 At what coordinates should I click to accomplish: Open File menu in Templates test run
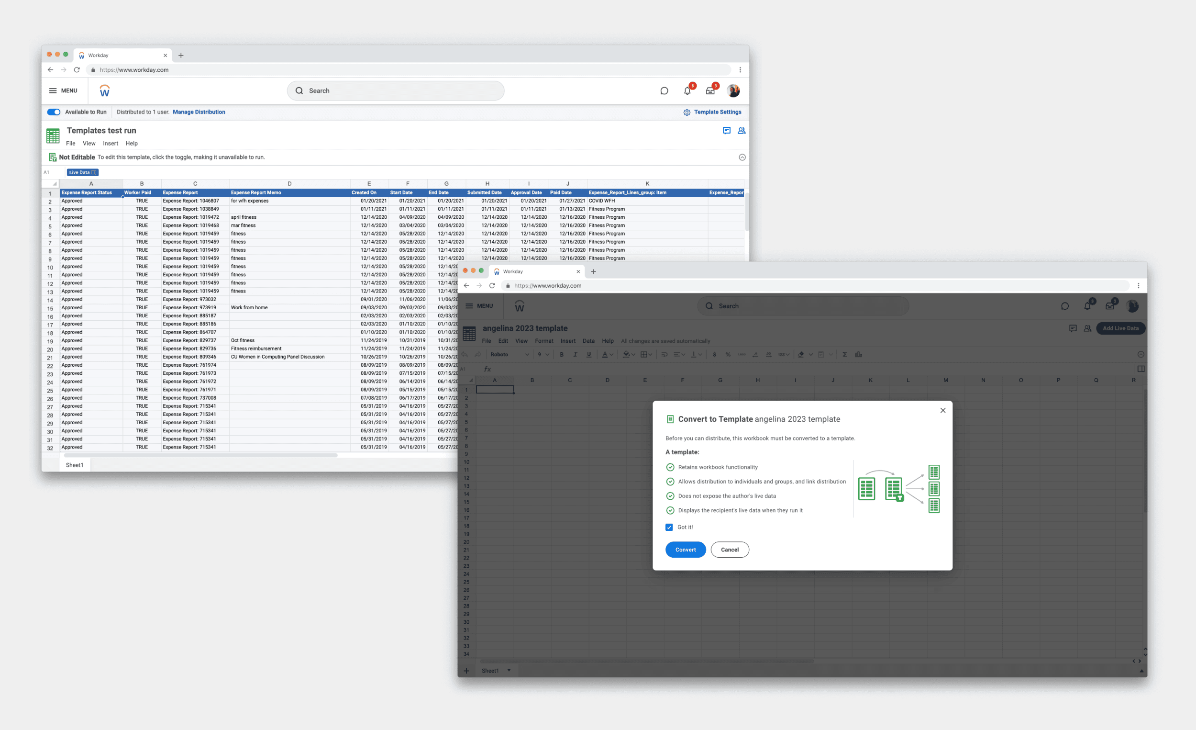(71, 143)
